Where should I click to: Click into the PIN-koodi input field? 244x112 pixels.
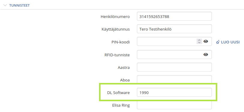tap(167, 41)
